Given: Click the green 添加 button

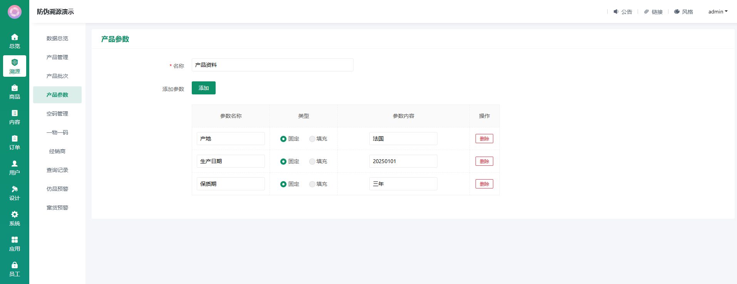Looking at the screenshot, I should coord(203,88).
